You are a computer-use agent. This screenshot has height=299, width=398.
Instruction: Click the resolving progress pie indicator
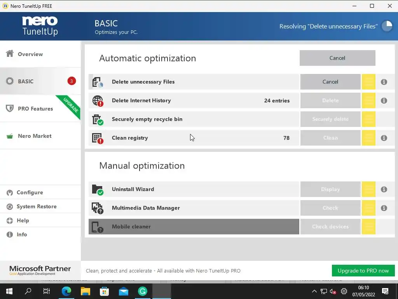click(x=387, y=26)
